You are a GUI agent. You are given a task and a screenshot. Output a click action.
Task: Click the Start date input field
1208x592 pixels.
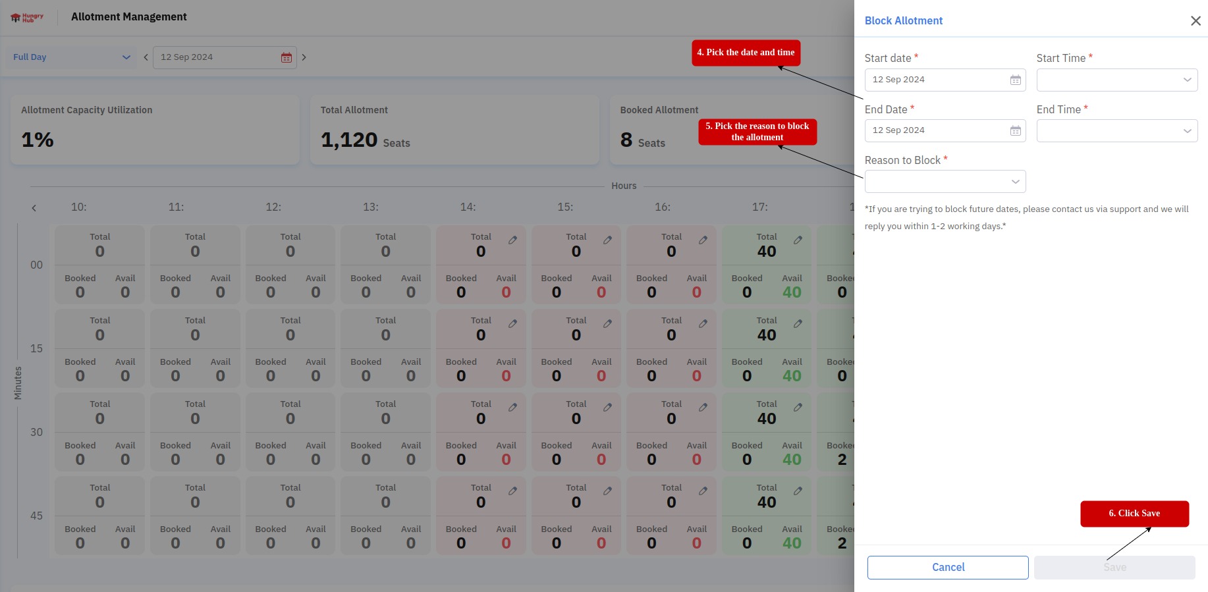[x=935, y=80]
